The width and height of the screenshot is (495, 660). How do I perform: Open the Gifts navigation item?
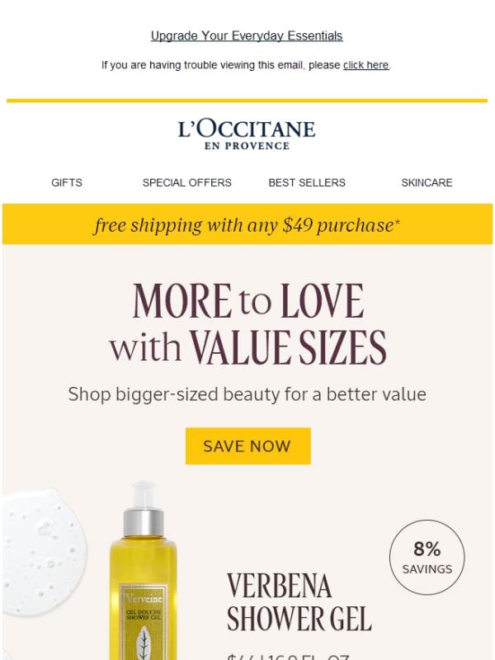pyautogui.click(x=67, y=182)
